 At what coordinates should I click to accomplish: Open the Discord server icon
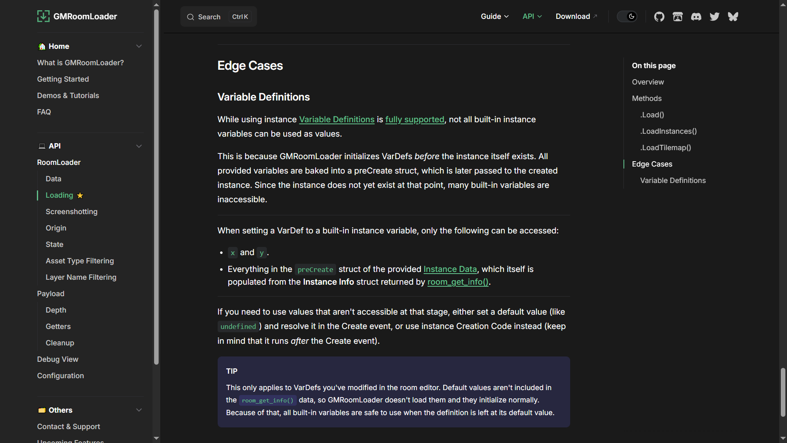pos(696,16)
